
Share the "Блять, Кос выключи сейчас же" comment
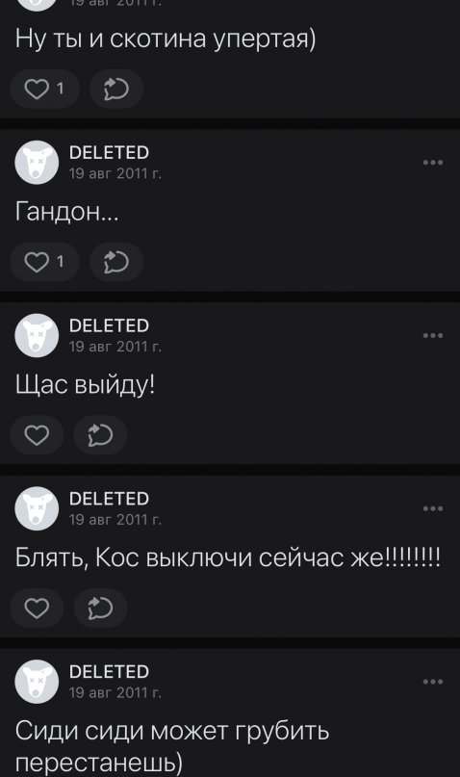click(x=100, y=608)
